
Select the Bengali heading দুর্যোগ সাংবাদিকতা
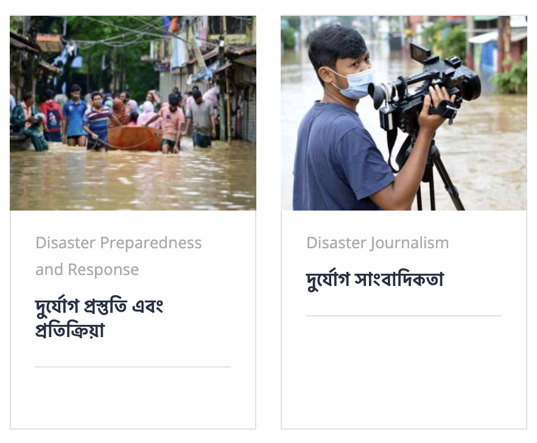[x=375, y=280]
